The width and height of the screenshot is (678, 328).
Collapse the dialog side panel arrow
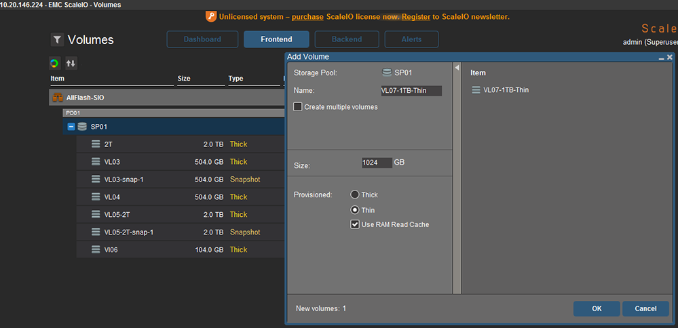click(457, 67)
